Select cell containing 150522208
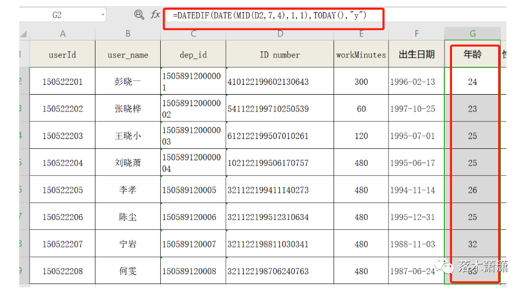 coord(63,270)
